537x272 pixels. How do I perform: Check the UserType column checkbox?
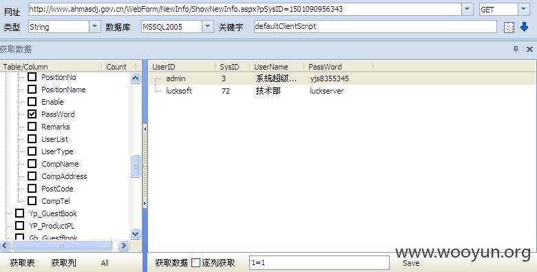pos(32,151)
